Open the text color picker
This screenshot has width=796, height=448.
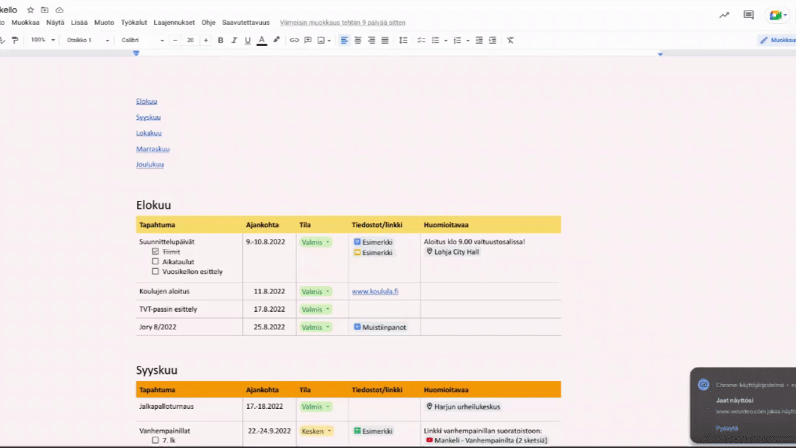tap(262, 40)
